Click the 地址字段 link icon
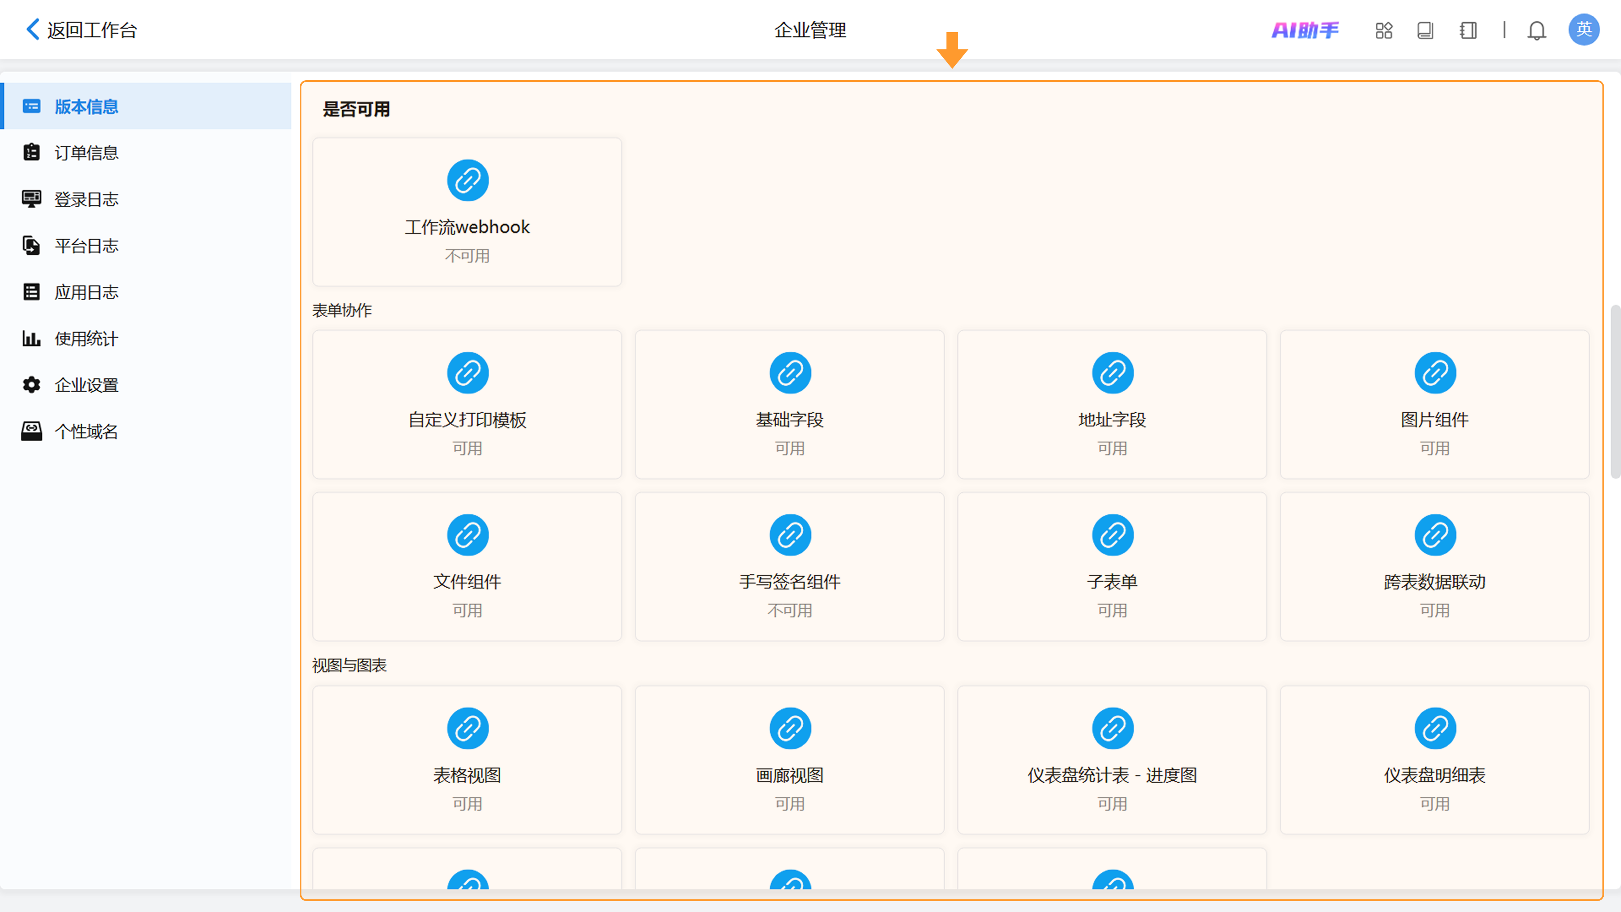Viewport: 1621px width, 912px height. (x=1113, y=373)
